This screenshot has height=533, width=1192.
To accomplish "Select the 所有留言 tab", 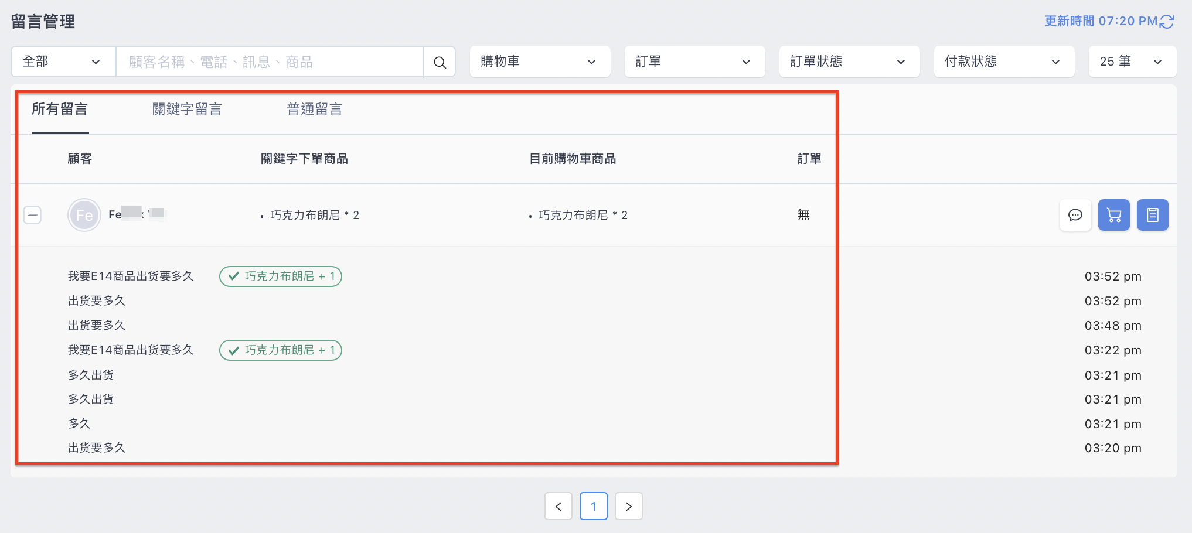I will (x=60, y=109).
